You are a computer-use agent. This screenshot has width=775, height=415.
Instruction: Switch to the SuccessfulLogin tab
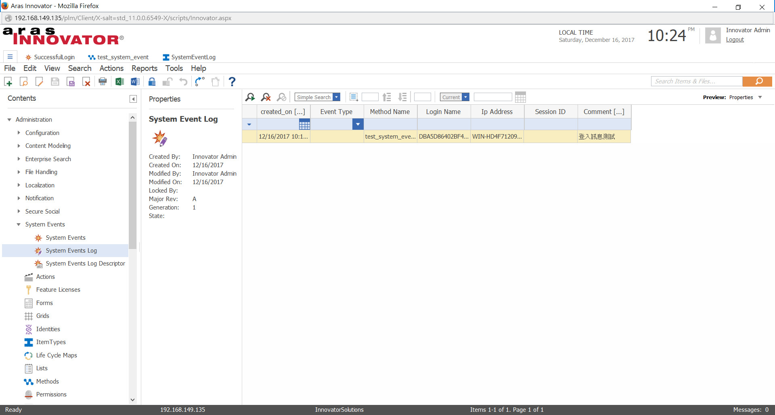(x=50, y=57)
